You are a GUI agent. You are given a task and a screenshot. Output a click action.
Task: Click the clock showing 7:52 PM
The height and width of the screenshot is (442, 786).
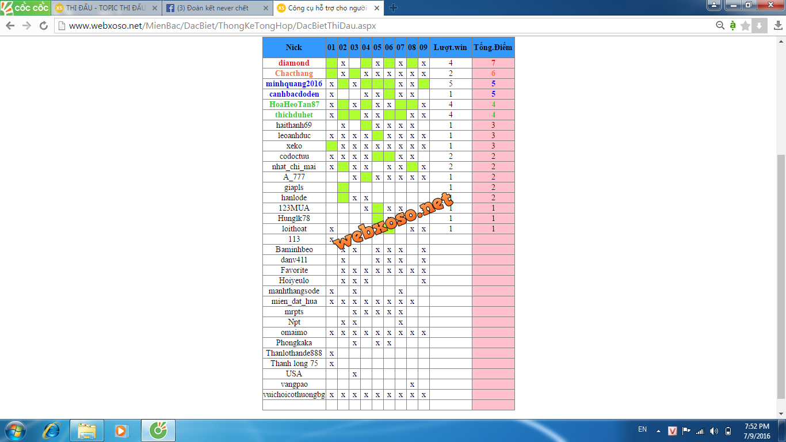(757, 430)
